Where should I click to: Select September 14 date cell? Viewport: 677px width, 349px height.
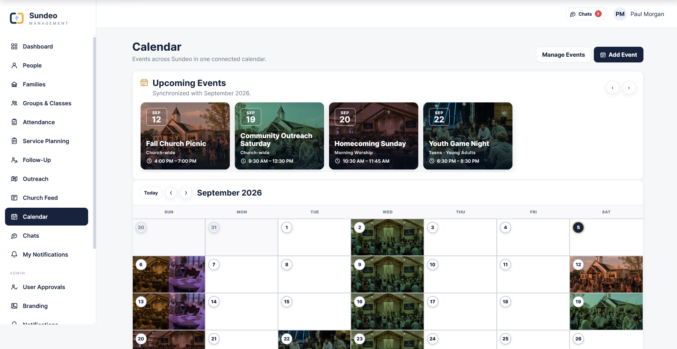(242, 312)
